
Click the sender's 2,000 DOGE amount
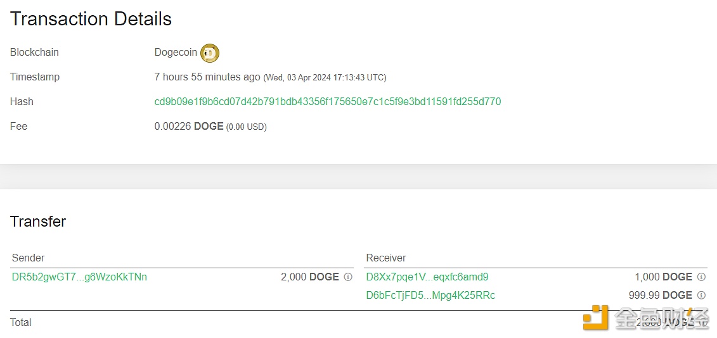pos(309,277)
